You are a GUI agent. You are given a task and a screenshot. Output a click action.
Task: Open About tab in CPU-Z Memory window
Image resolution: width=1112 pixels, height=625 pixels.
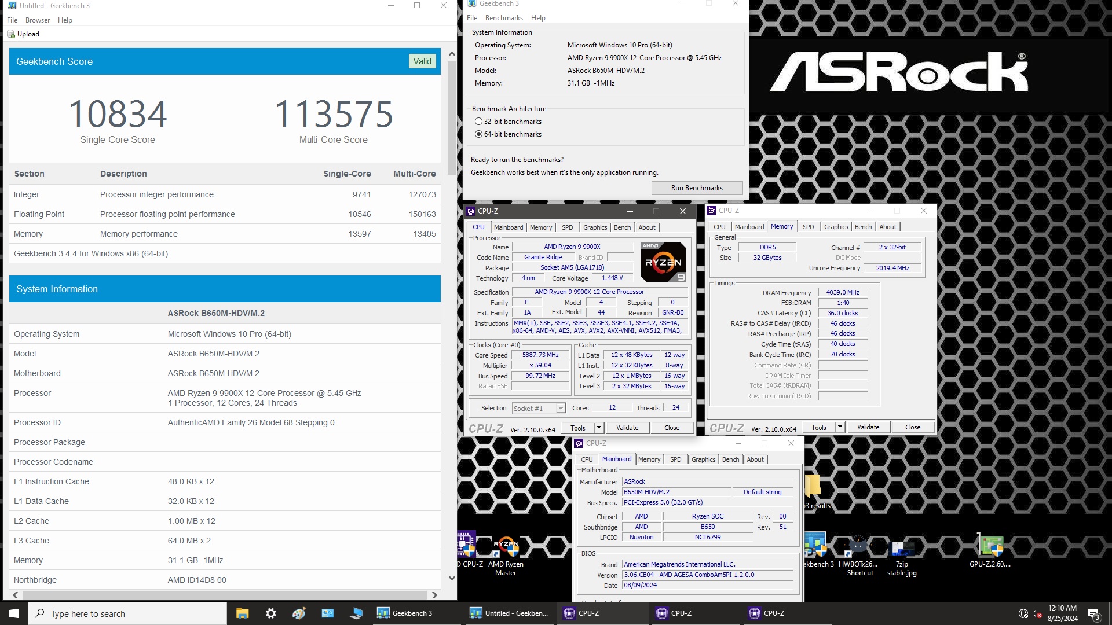(887, 227)
